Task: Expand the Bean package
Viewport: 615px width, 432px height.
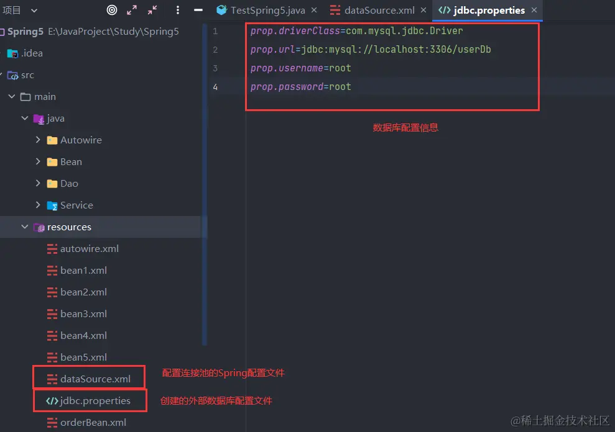Action: 38,161
